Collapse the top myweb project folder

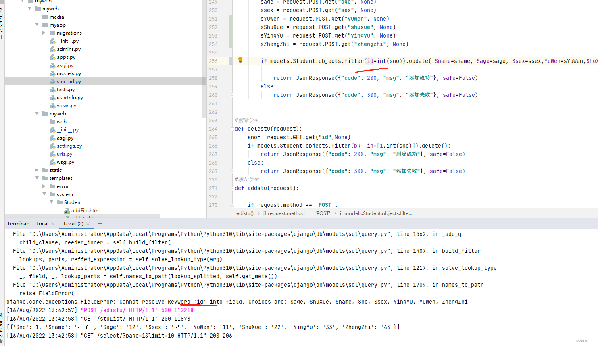click(x=30, y=8)
